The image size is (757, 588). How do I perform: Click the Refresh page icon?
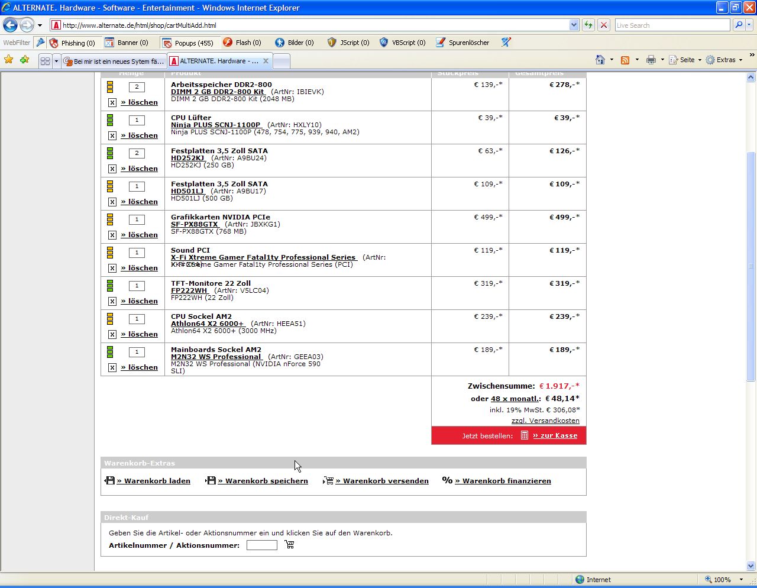point(588,25)
